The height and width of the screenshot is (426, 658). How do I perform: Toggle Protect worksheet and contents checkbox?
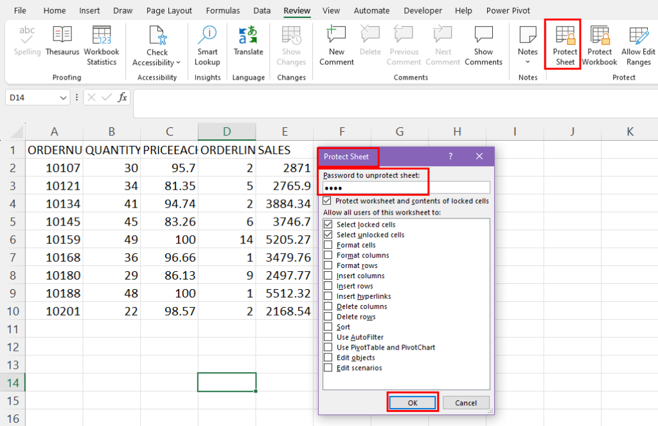tap(327, 200)
